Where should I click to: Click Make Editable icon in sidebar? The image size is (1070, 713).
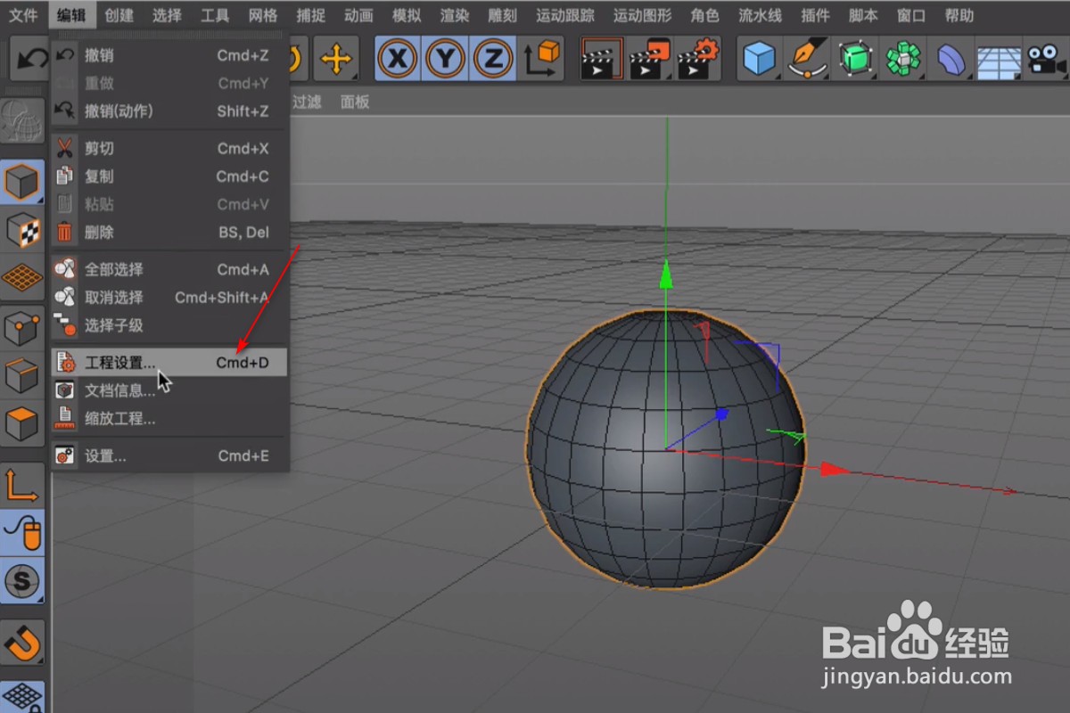[x=22, y=120]
